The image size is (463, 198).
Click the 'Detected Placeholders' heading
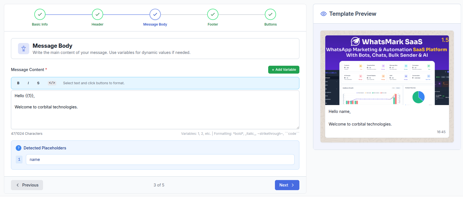pos(45,148)
